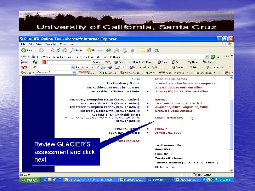The height and width of the screenshot is (191, 255).
Task: Click the grey Forward arrow button
Action: tap(41, 50)
